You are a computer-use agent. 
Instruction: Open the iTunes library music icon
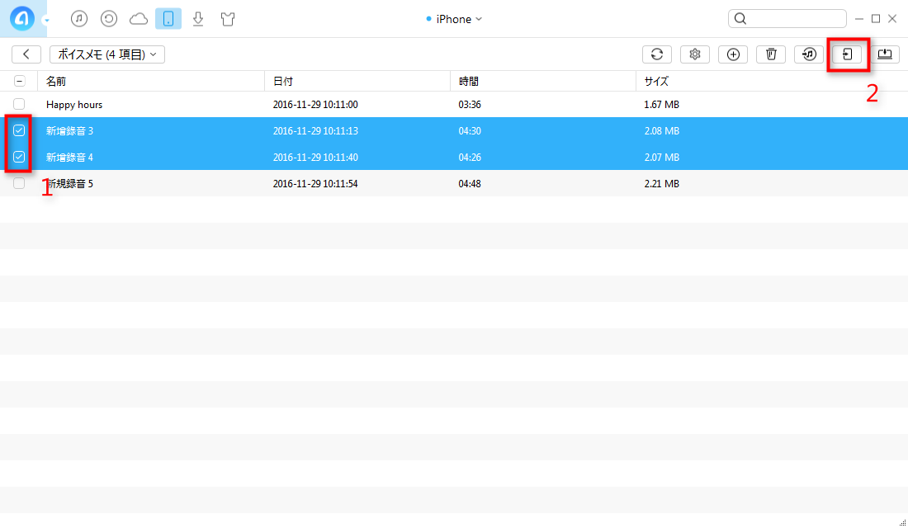pos(79,19)
